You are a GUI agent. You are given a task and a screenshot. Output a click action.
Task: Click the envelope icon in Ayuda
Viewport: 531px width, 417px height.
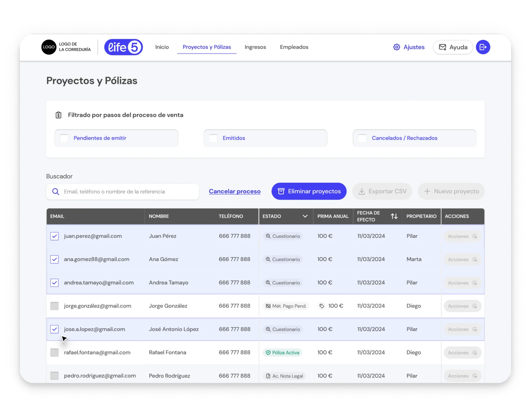point(442,47)
